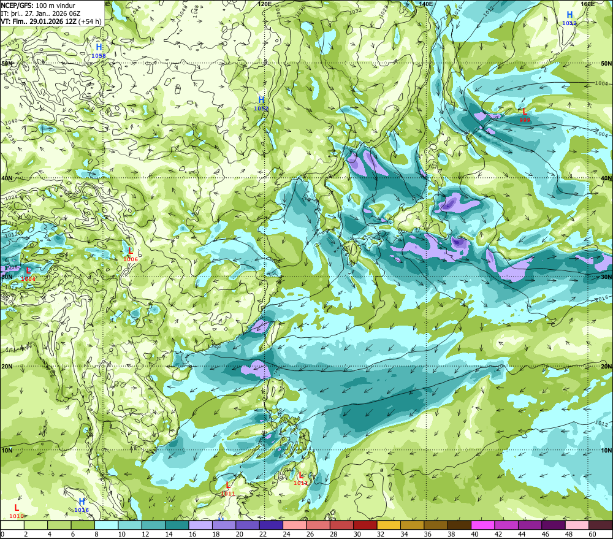Click the L 999 low pressure marker
Screen dimensions: 613x539
(x=525, y=115)
